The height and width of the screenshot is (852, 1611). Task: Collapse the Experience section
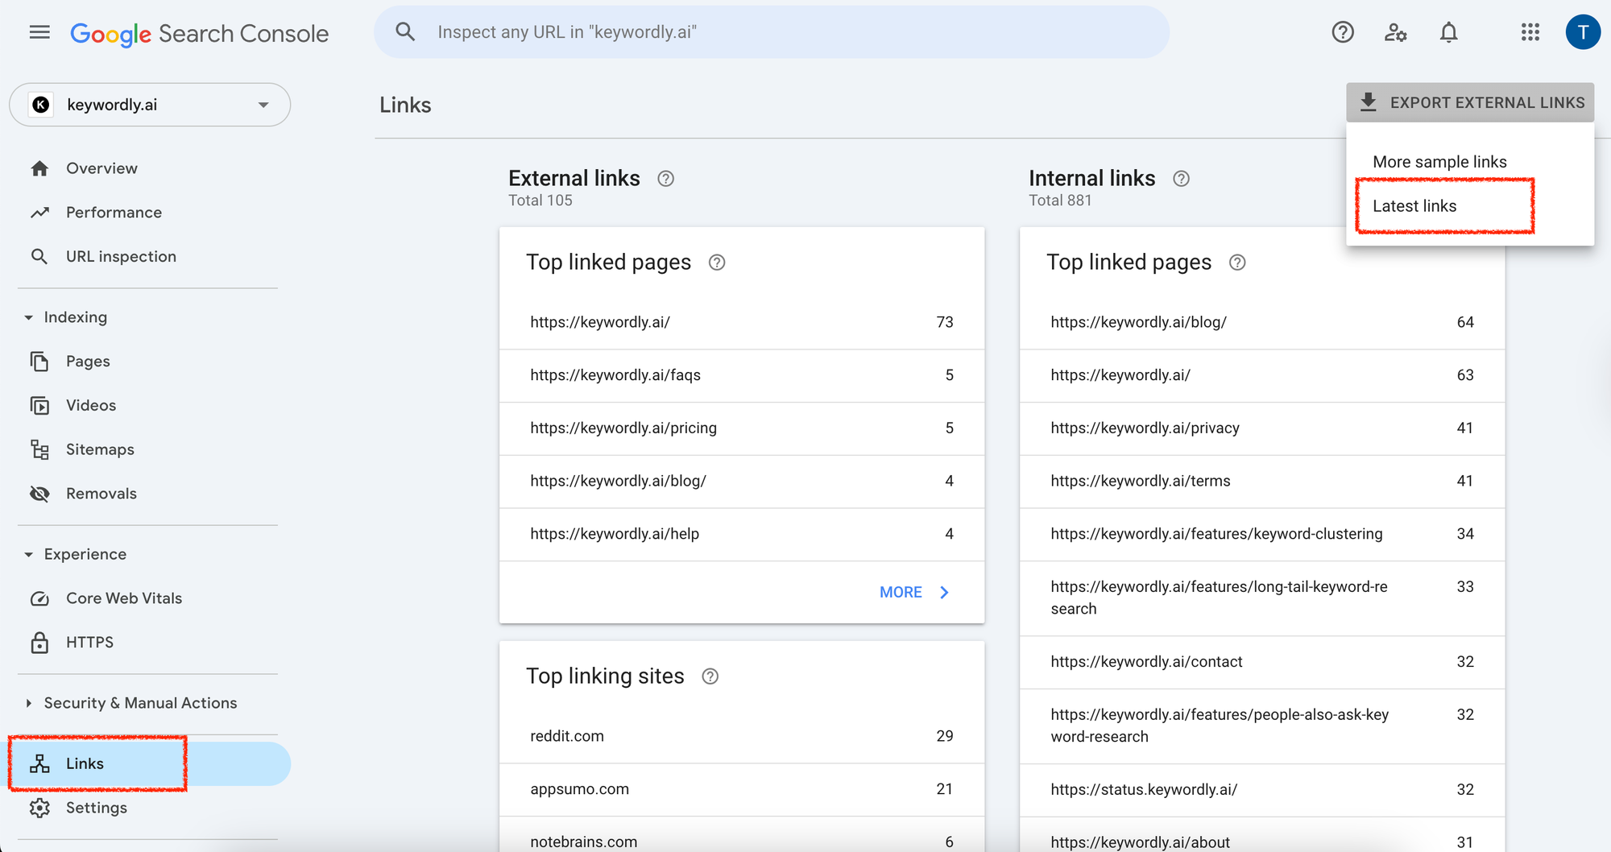point(29,554)
